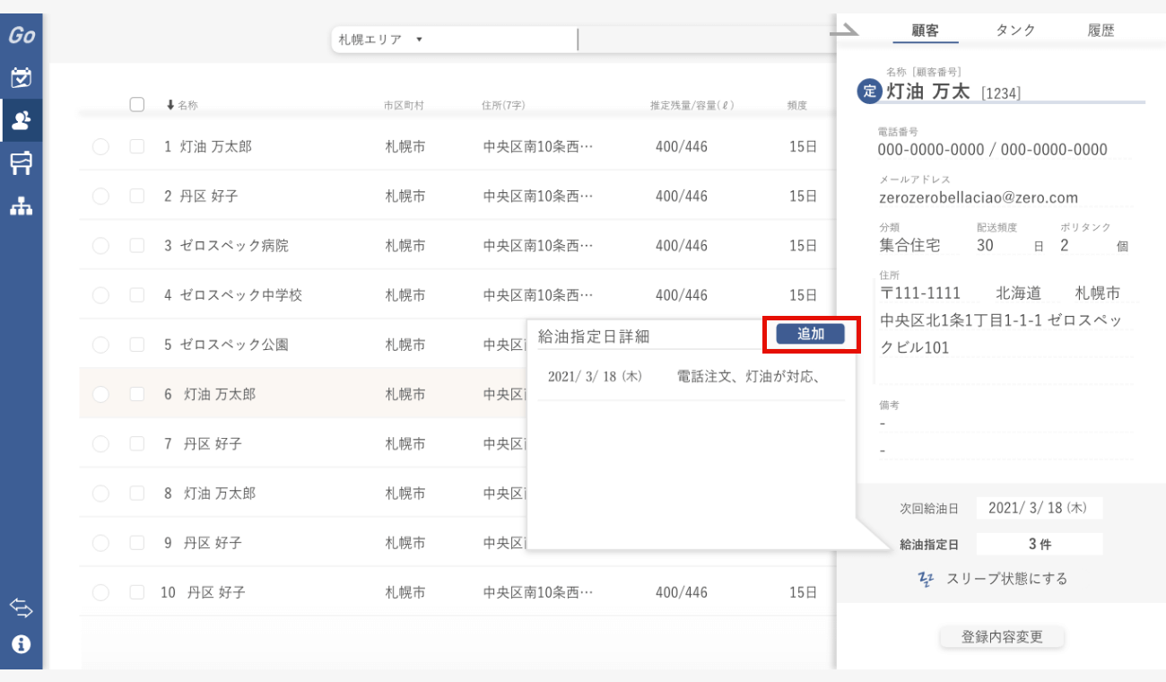Click the email zerozerobellaciao@zero.com
This screenshot has height=682, width=1166.
pos(978,197)
